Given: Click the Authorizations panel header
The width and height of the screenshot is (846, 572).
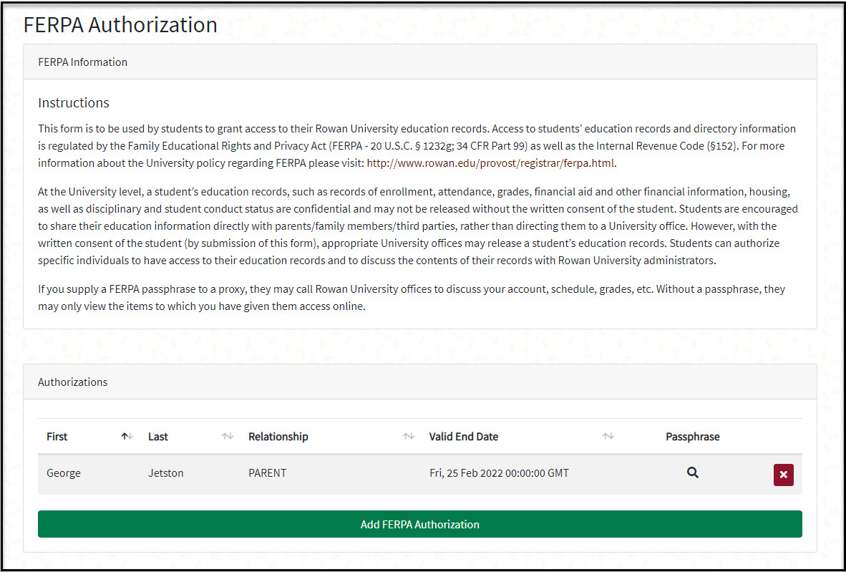Looking at the screenshot, I should 73,382.
